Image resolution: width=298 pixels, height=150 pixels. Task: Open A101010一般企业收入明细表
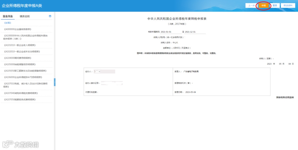pos(20,45)
